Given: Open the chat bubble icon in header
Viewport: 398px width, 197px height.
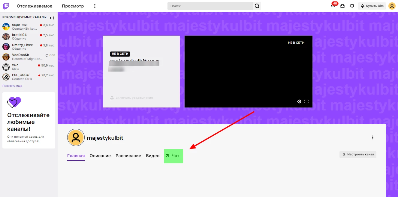Looking at the screenshot, I should (x=352, y=6).
